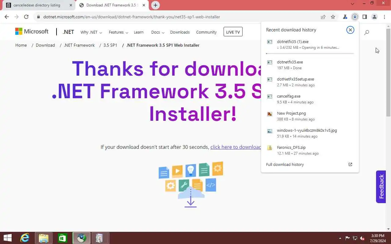Click the dotnetfx35.exe file icon
Viewport: 391px width, 244px height.
(x=270, y=62)
